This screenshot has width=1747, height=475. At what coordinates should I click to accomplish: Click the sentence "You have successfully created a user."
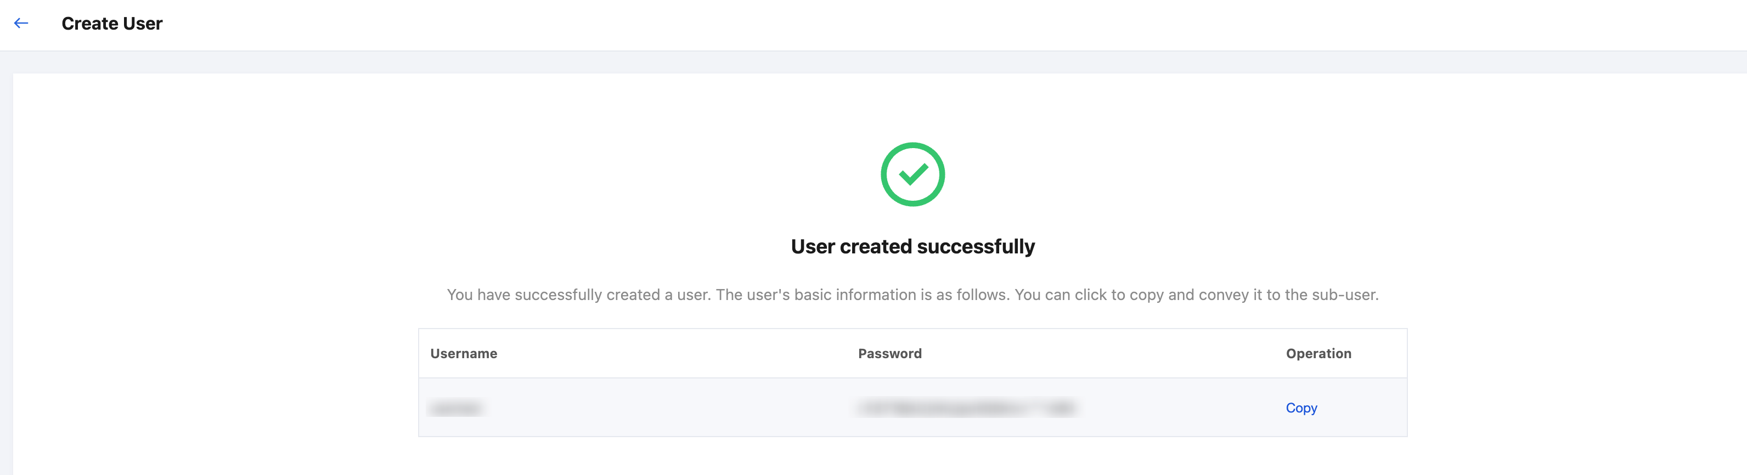point(578,296)
